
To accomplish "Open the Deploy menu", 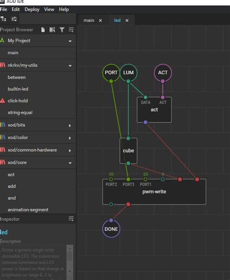I will tap(32, 10).
